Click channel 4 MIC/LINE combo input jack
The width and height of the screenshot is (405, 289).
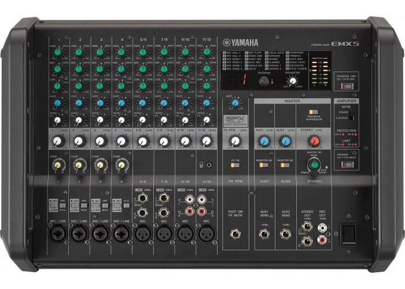tap(122, 234)
